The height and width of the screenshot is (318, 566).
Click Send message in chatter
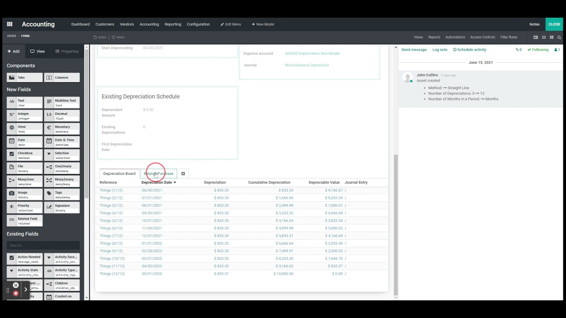click(x=414, y=50)
